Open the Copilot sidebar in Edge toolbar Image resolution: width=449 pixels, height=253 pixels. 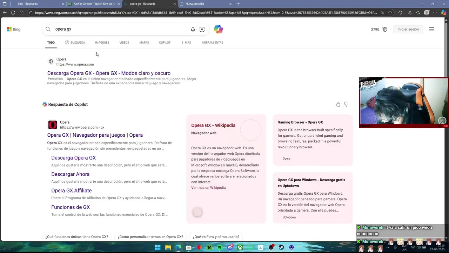tap(444, 13)
